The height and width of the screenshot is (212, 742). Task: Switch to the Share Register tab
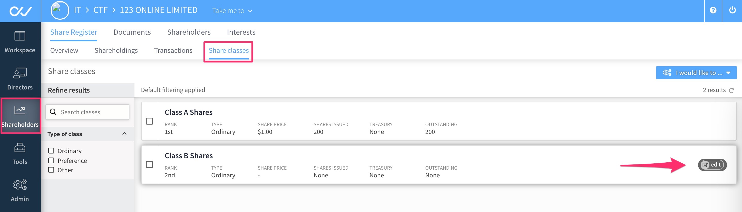(73, 32)
